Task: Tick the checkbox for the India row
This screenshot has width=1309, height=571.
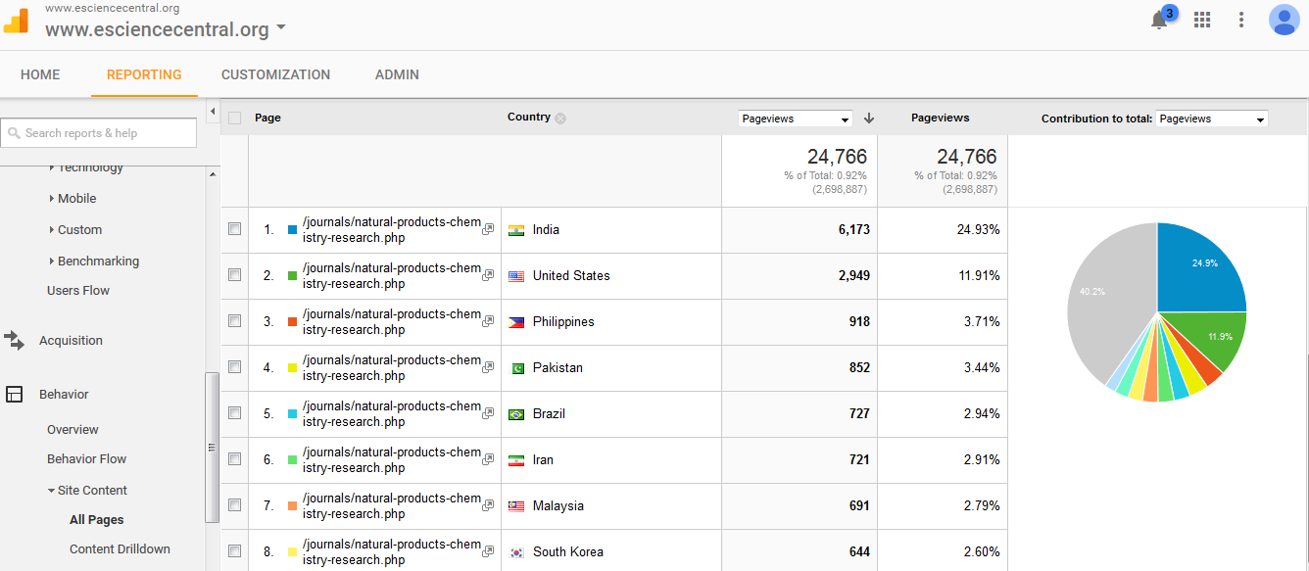Action: [234, 229]
